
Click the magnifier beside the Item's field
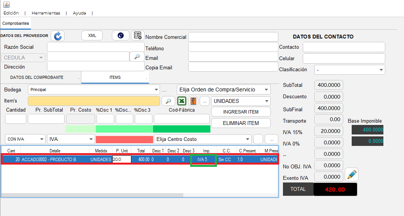[168, 101]
